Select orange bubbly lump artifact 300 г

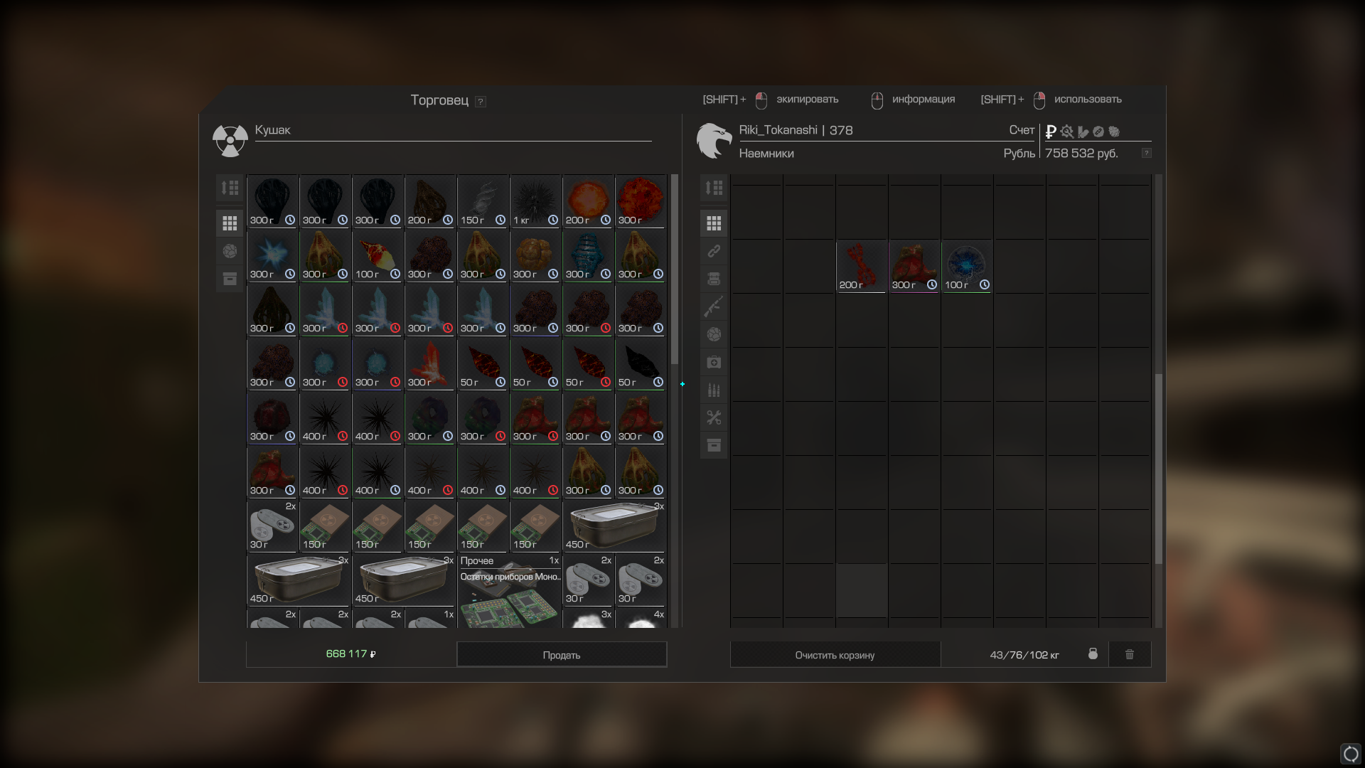click(535, 255)
